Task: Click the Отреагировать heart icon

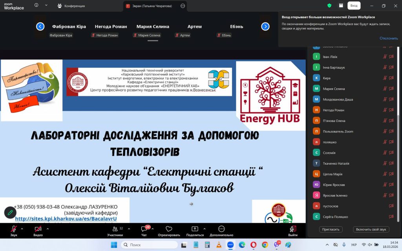Action: pos(169,229)
